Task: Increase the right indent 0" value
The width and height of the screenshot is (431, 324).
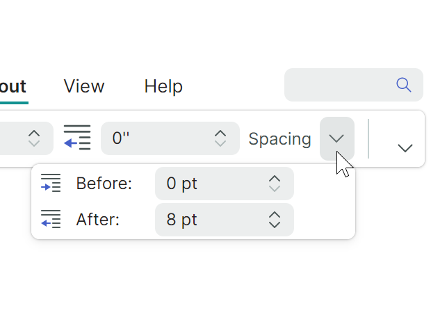Action: [x=220, y=133]
